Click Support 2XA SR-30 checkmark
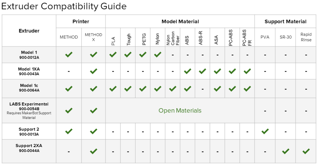 tap(285, 151)
